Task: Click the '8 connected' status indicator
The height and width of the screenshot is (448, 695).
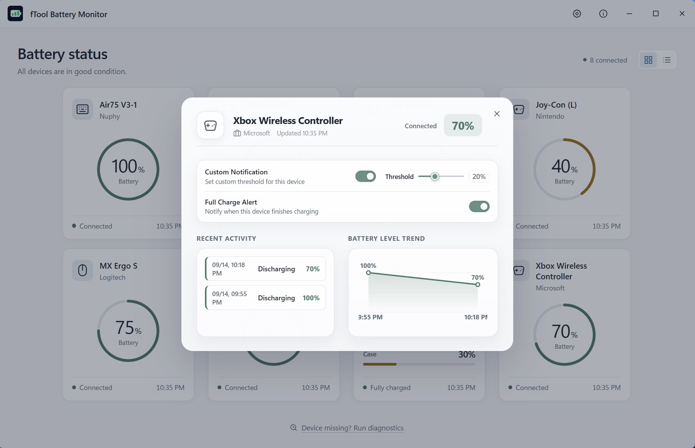Action: coord(605,60)
